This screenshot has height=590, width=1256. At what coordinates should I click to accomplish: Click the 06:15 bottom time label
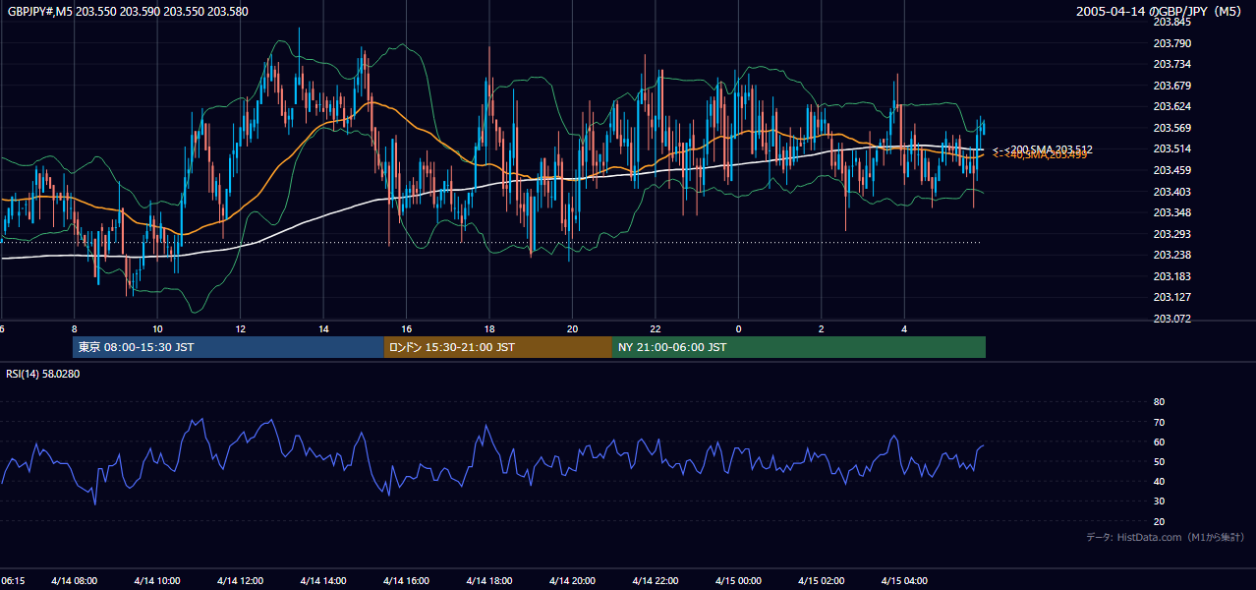tap(13, 581)
